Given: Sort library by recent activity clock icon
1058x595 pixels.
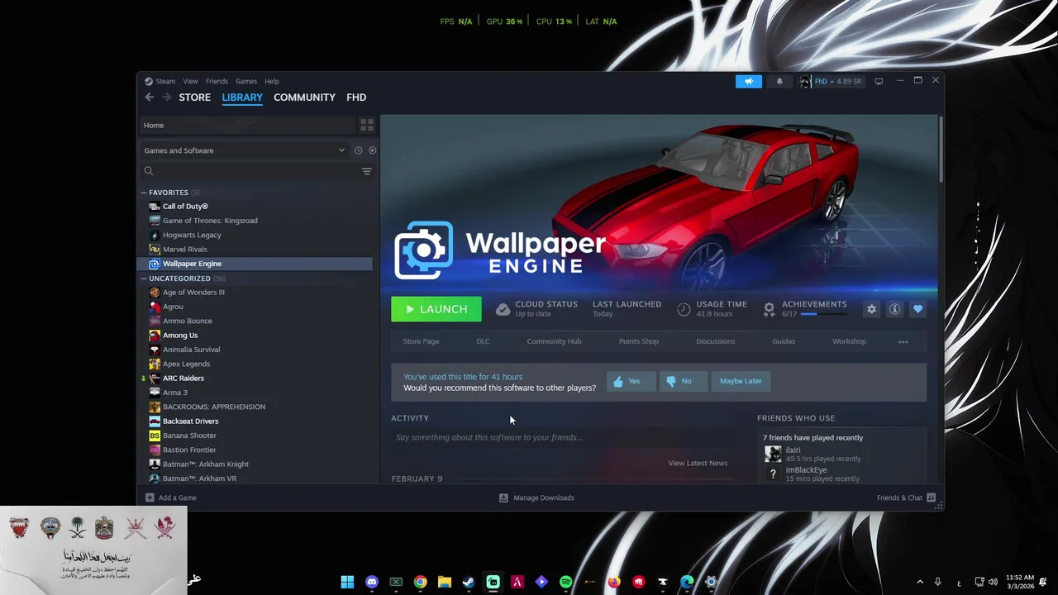Looking at the screenshot, I should pyautogui.click(x=358, y=150).
